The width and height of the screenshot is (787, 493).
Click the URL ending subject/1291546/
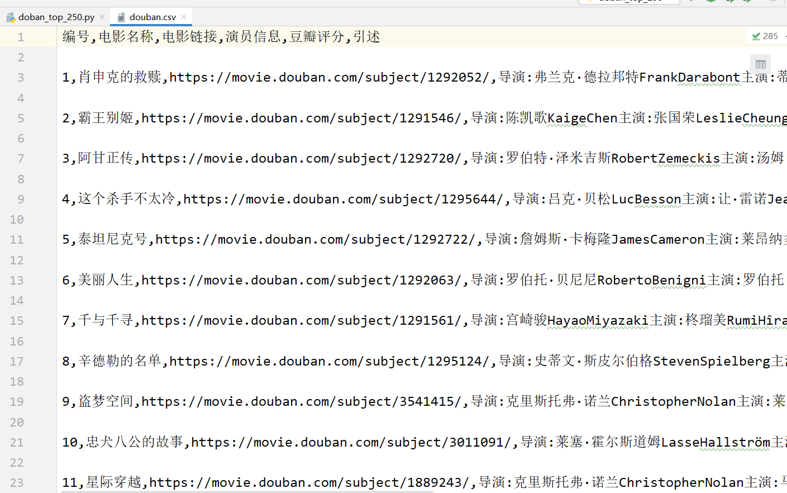click(302, 118)
